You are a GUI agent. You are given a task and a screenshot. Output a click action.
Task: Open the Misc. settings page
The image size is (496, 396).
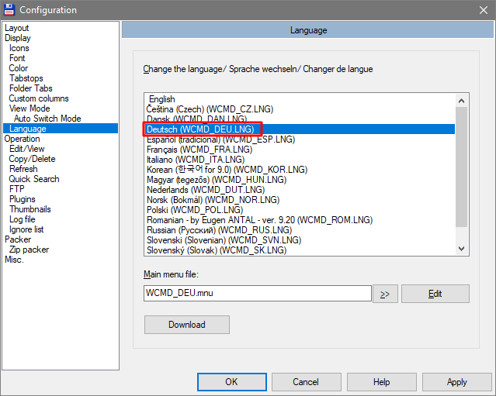(14, 260)
